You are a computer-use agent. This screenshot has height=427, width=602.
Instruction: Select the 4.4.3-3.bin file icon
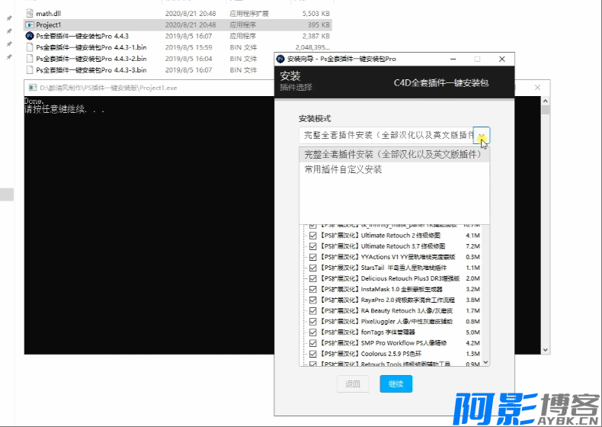30,70
